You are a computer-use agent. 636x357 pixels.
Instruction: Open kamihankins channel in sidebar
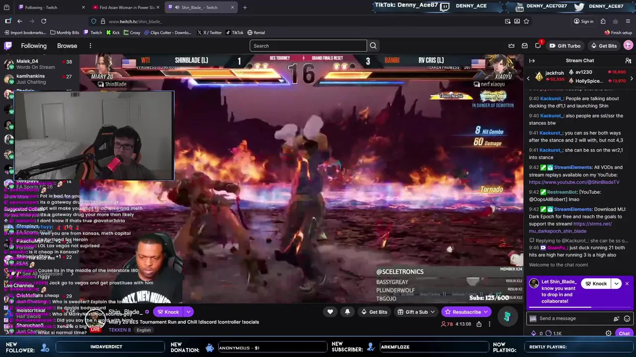tap(38, 79)
